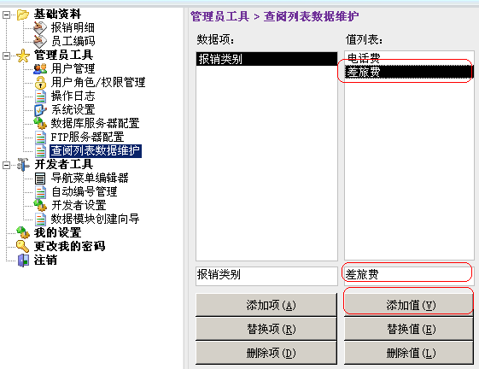479x369 pixels.
Task: Collapse the 管理员工具 tree node
Action: [6, 56]
